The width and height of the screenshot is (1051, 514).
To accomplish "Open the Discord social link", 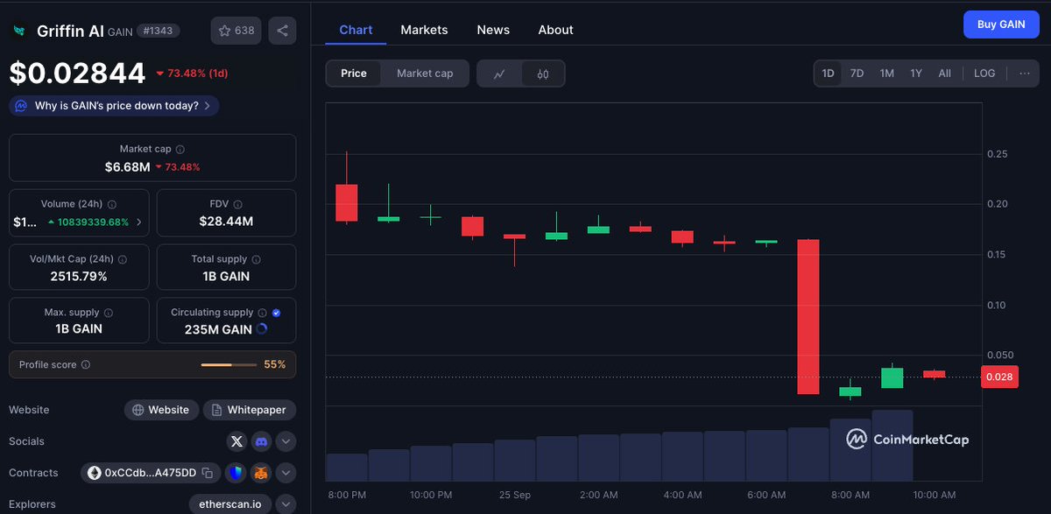I will pyautogui.click(x=261, y=441).
